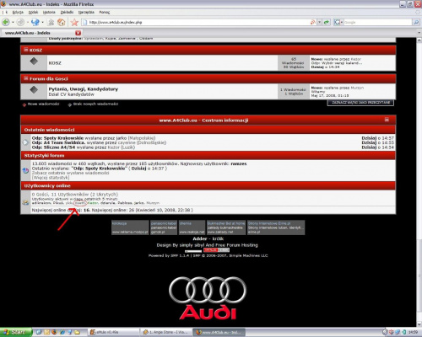Open the Zakładki menu
The width and height of the screenshot is (422, 337).
point(67,12)
